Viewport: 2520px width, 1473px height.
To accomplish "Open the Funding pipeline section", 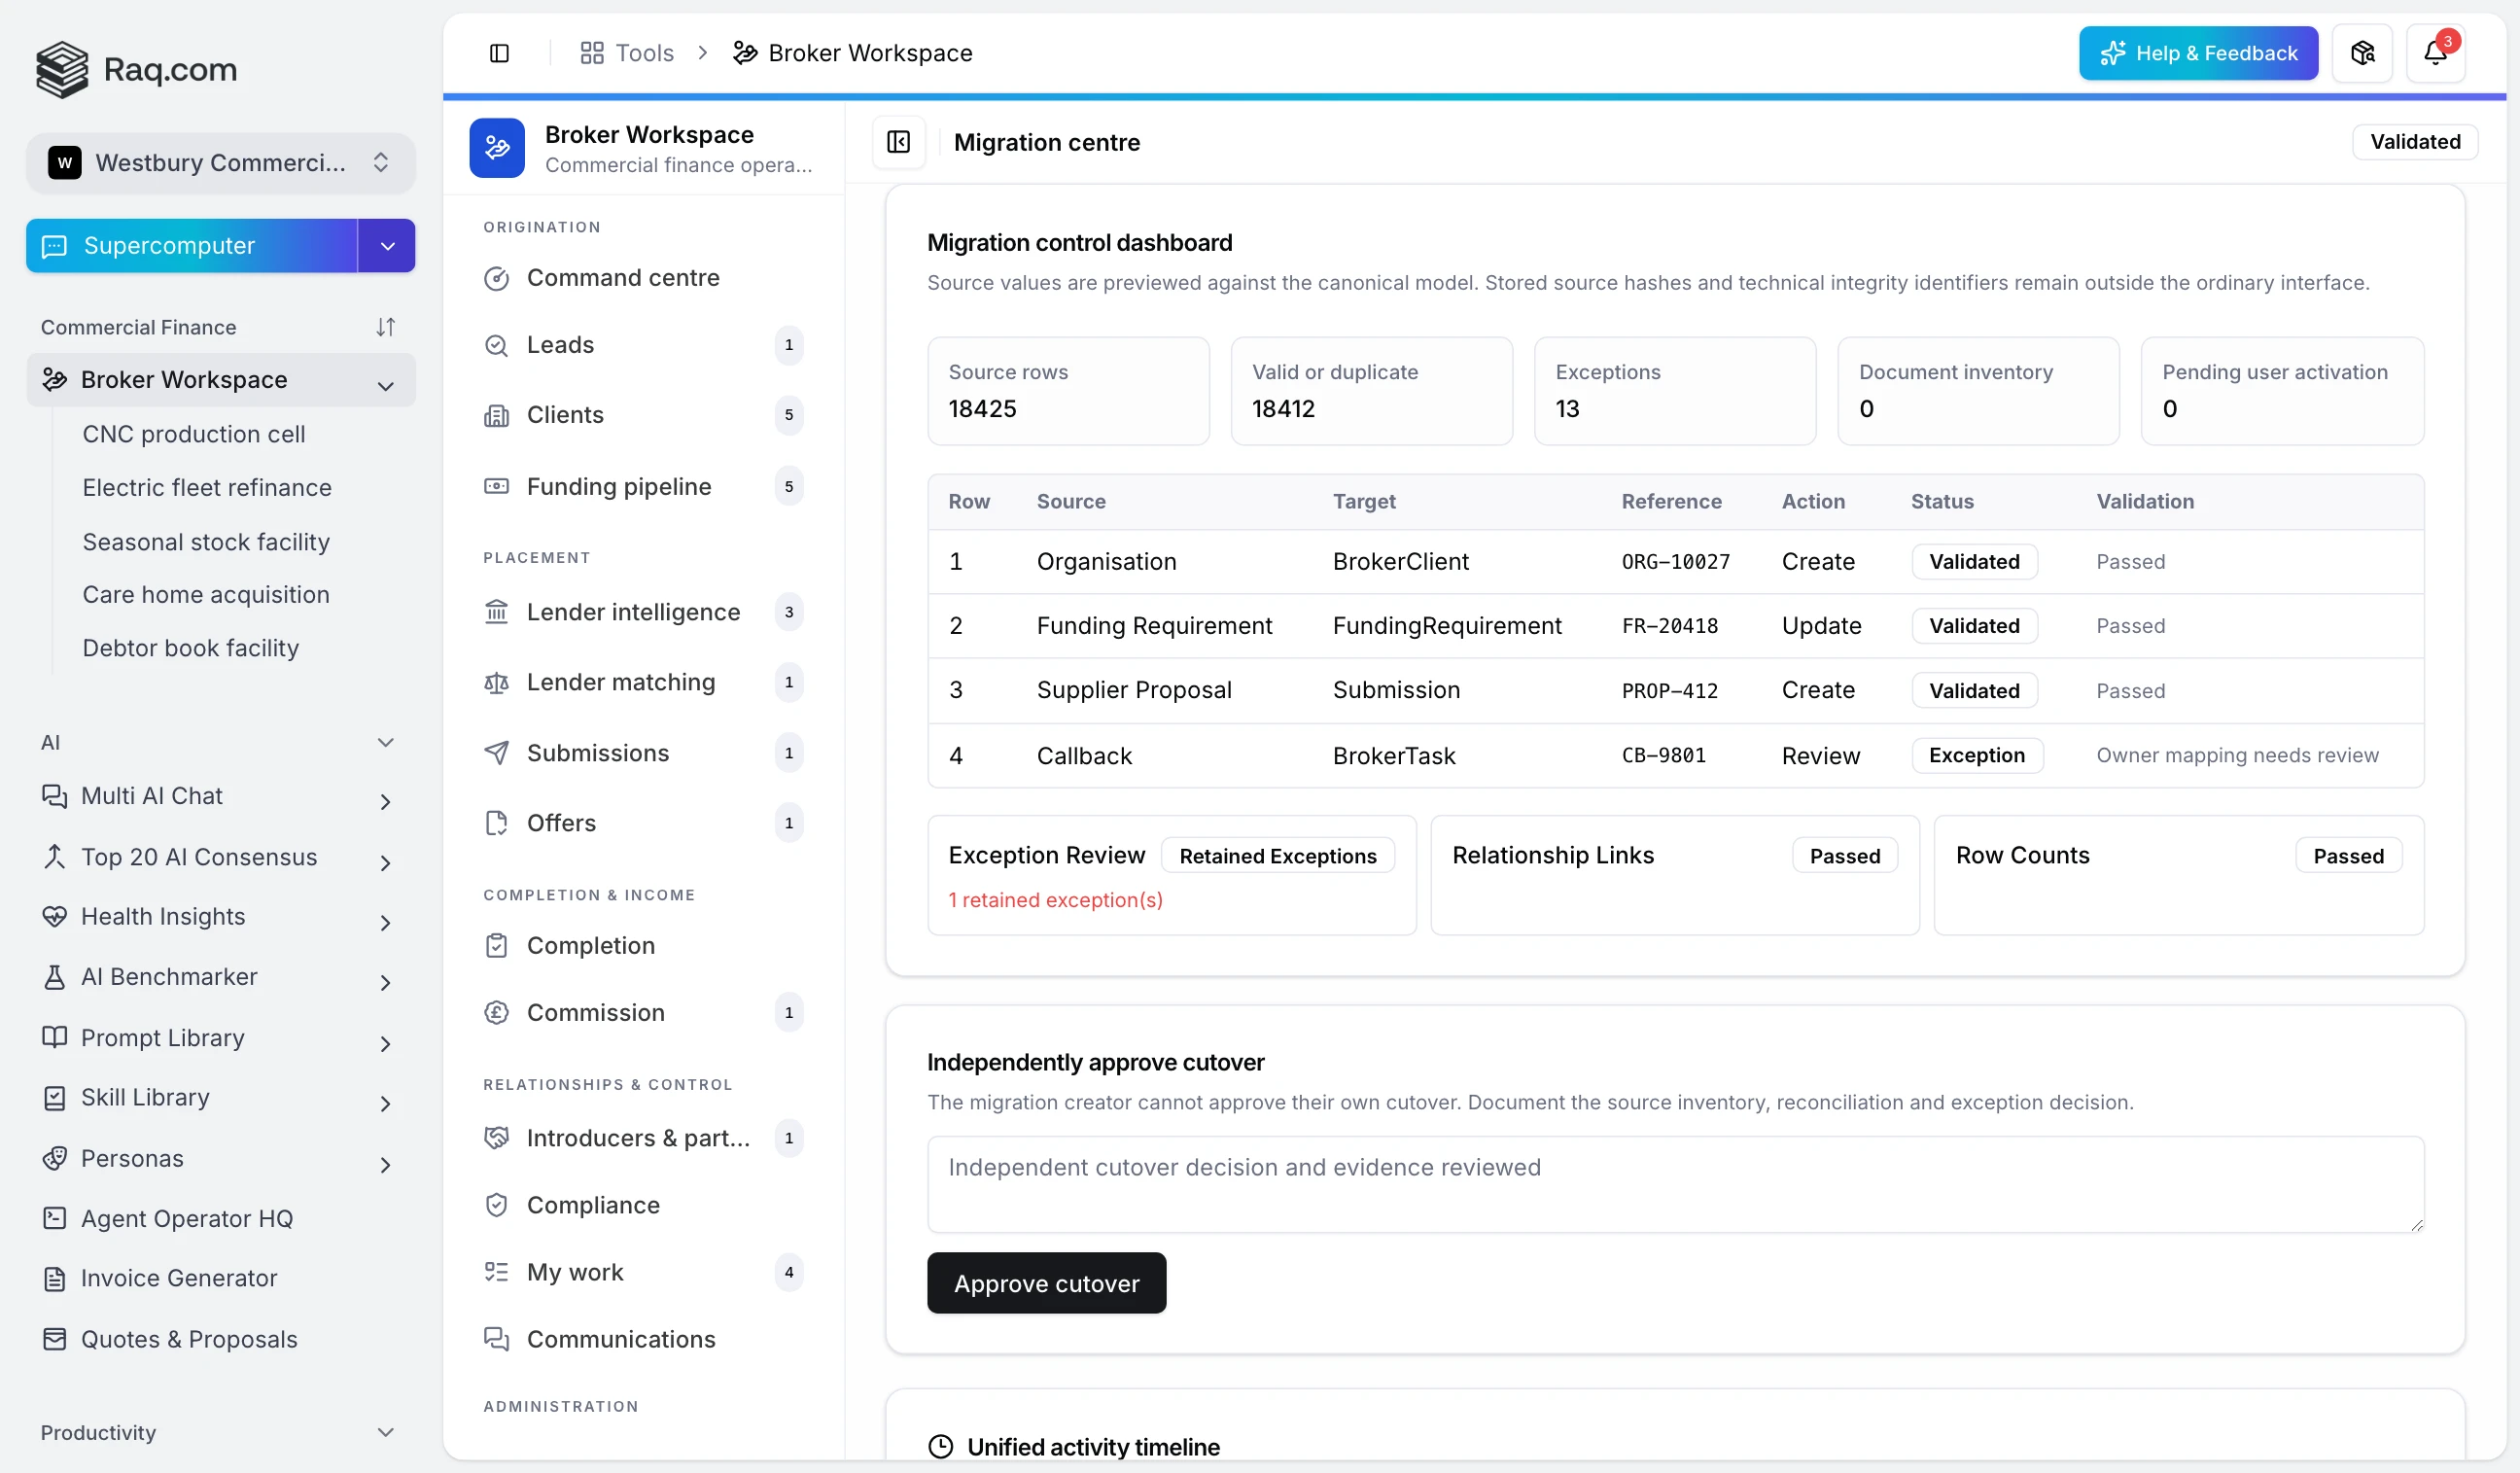I will [x=644, y=486].
